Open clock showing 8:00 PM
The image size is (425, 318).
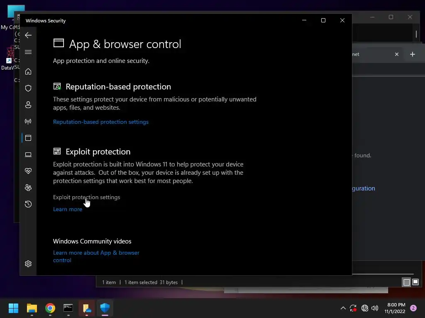(x=395, y=308)
